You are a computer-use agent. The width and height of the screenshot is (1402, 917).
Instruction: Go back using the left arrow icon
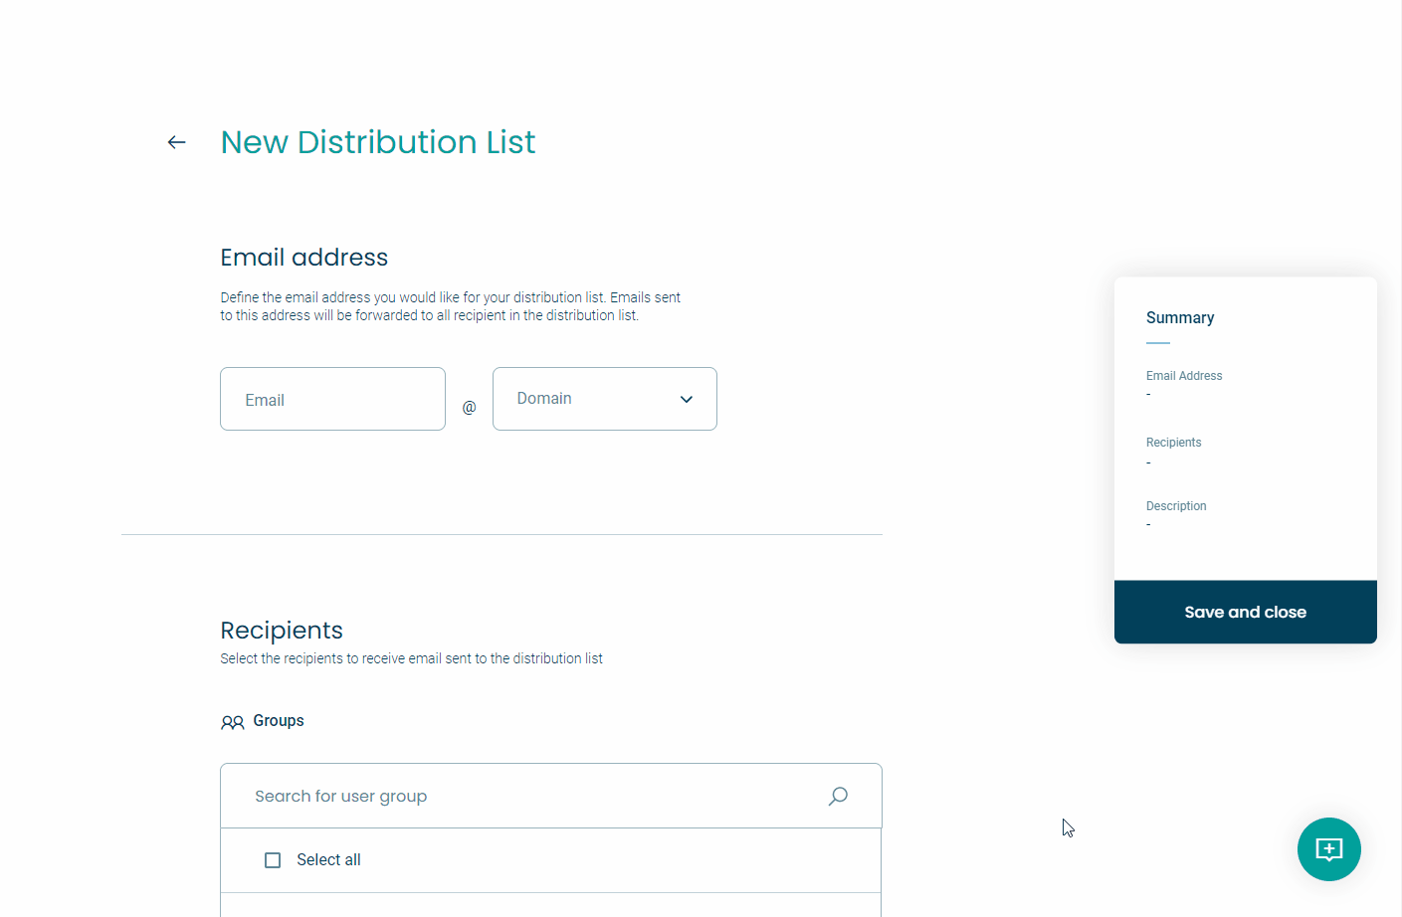pyautogui.click(x=176, y=142)
